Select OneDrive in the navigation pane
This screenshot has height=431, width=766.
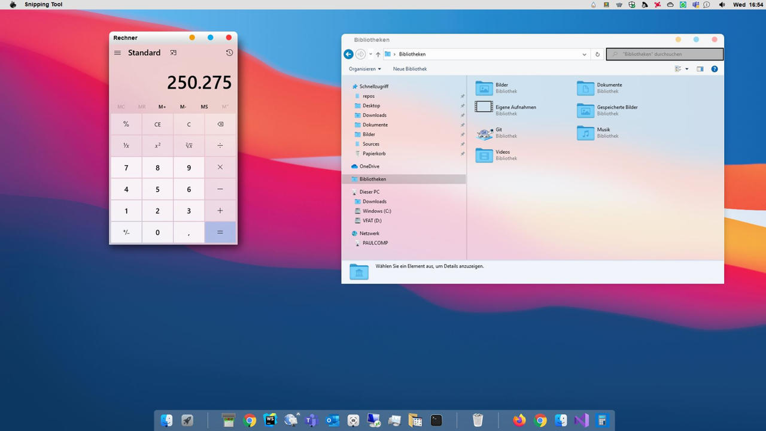point(369,166)
